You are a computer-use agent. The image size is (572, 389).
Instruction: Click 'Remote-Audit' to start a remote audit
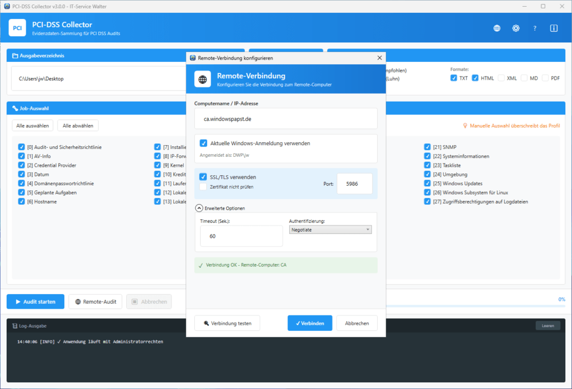[x=95, y=301]
